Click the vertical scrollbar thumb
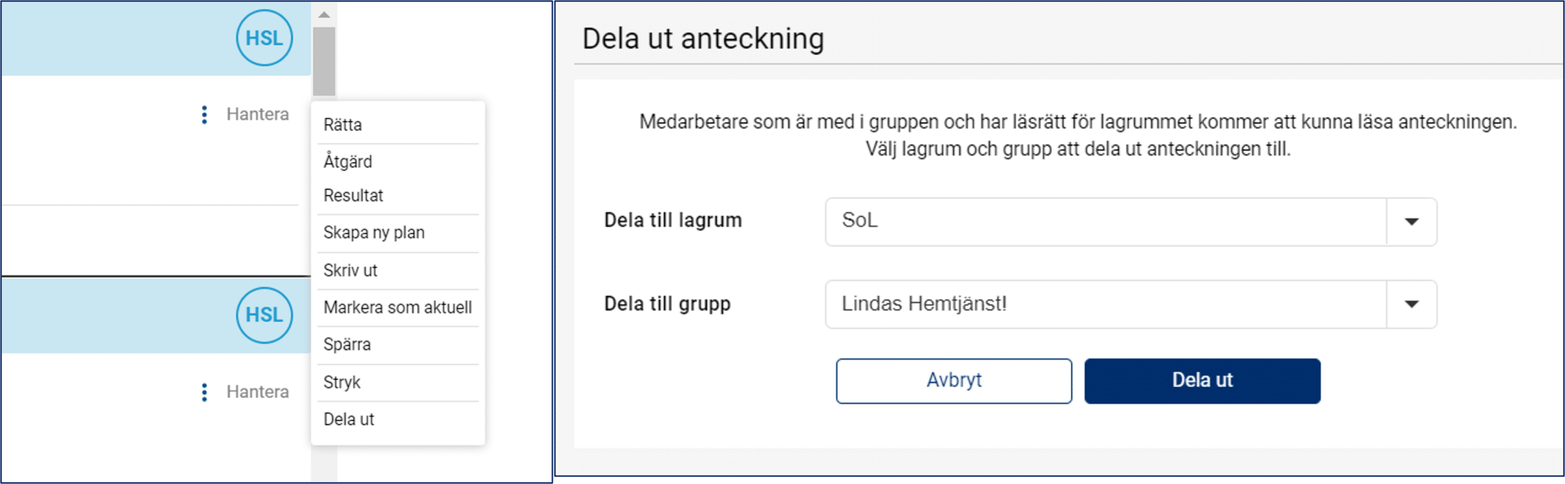The height and width of the screenshot is (484, 1565). click(x=324, y=61)
